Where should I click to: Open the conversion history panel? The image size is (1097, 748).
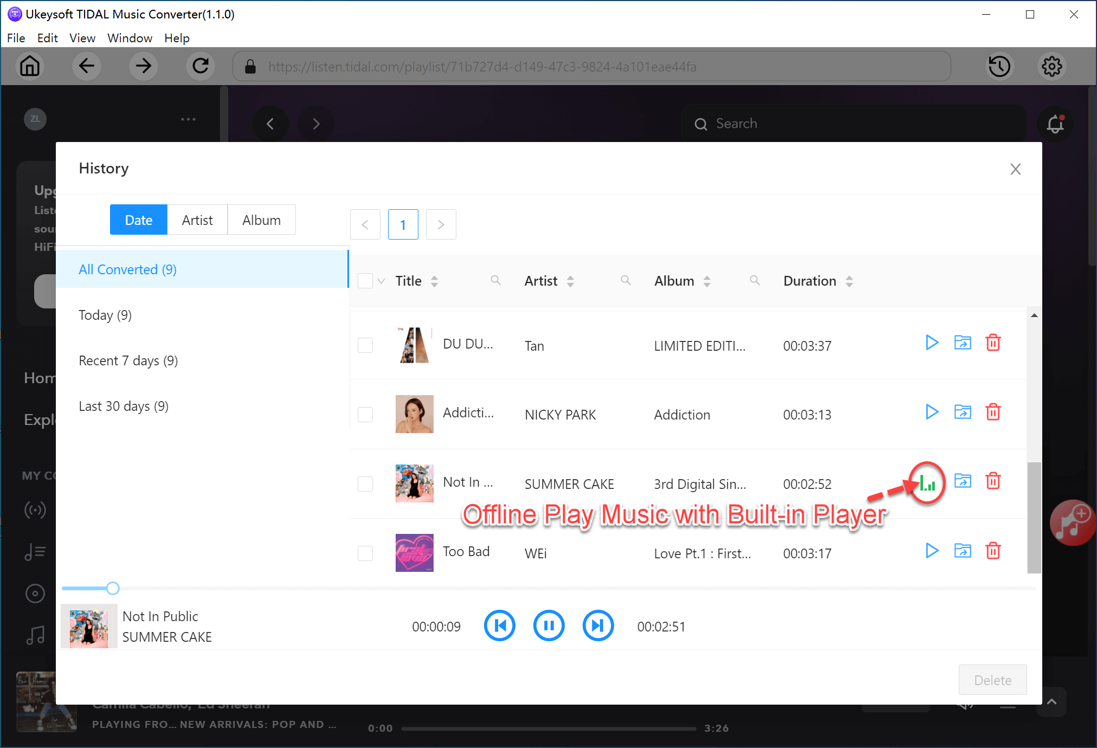click(x=1000, y=66)
